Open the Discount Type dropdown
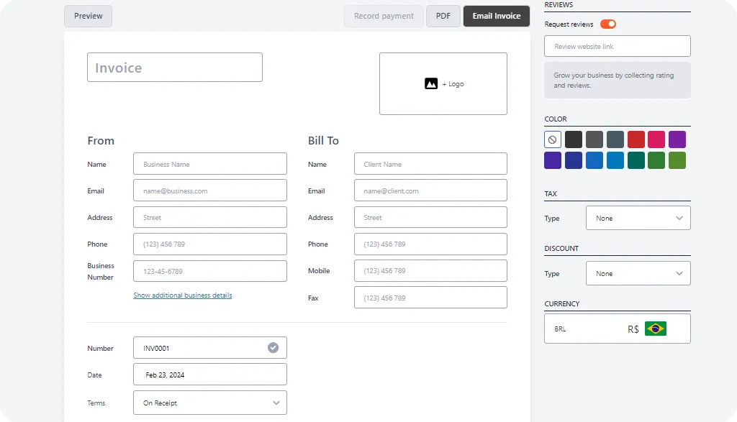 click(x=638, y=273)
